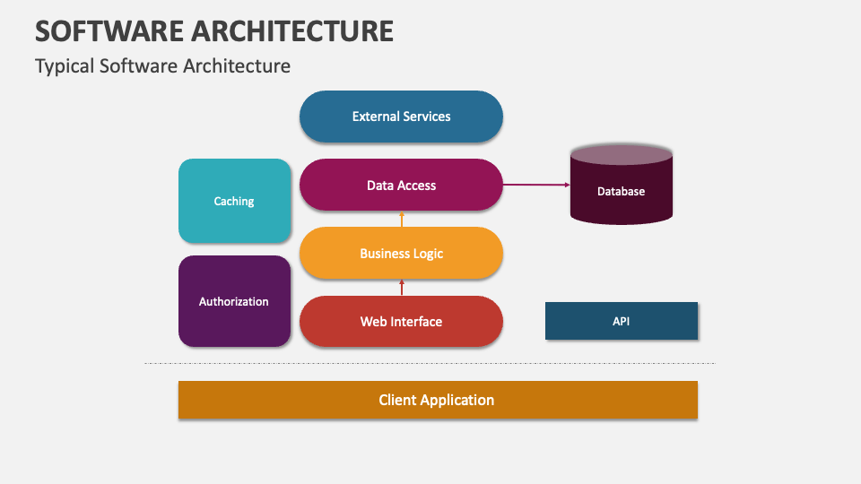861x484 pixels.
Task: Click the API rectangle
Action: (621, 321)
